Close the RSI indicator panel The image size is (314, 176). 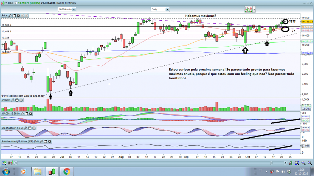pos(50,141)
